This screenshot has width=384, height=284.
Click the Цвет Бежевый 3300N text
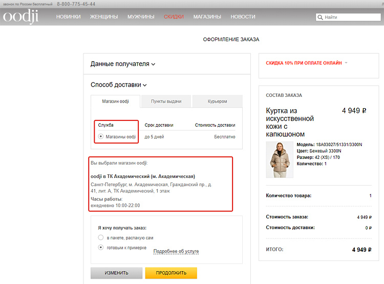click(319, 151)
